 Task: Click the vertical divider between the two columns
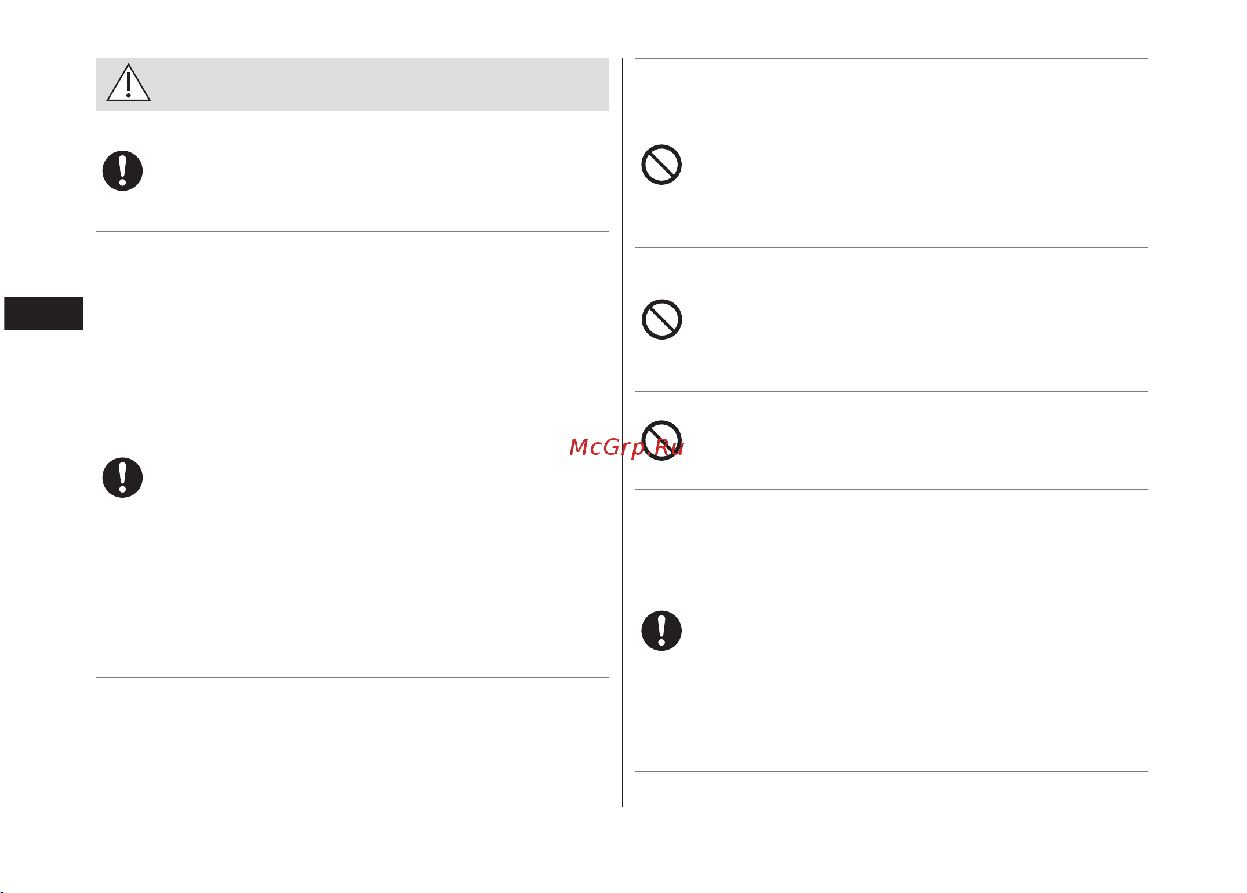622,432
